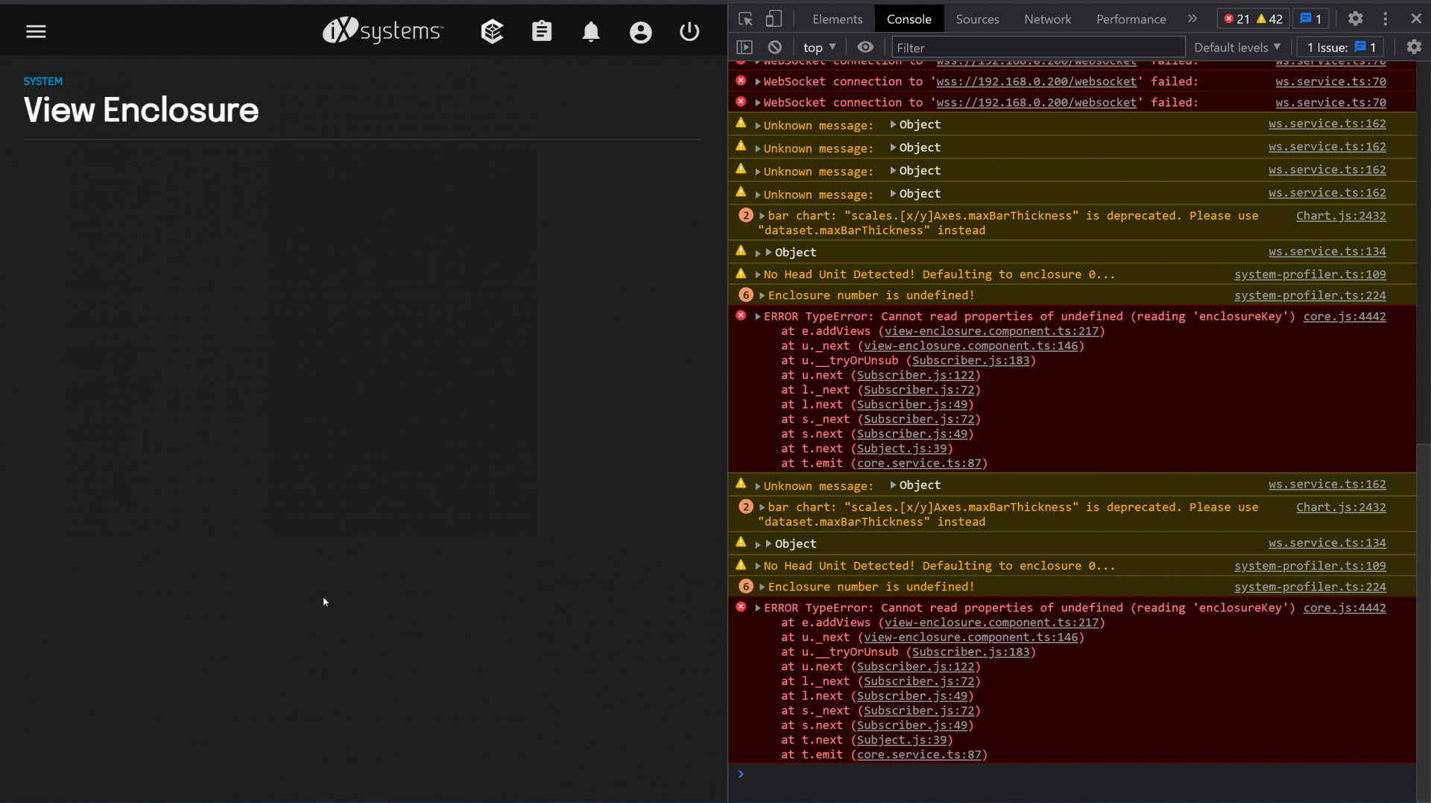Screen dimensions: 1431x803
Task: Open the core.js:4442 source link
Action: [1344, 316]
